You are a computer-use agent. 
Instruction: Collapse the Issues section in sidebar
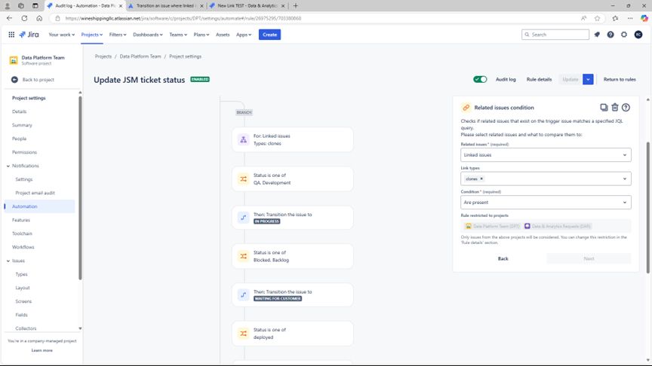(x=8, y=261)
